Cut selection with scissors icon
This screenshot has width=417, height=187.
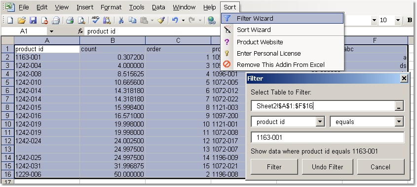click(121, 20)
